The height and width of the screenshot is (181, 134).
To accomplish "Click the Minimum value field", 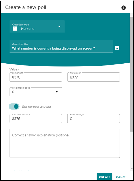I will [36, 77].
